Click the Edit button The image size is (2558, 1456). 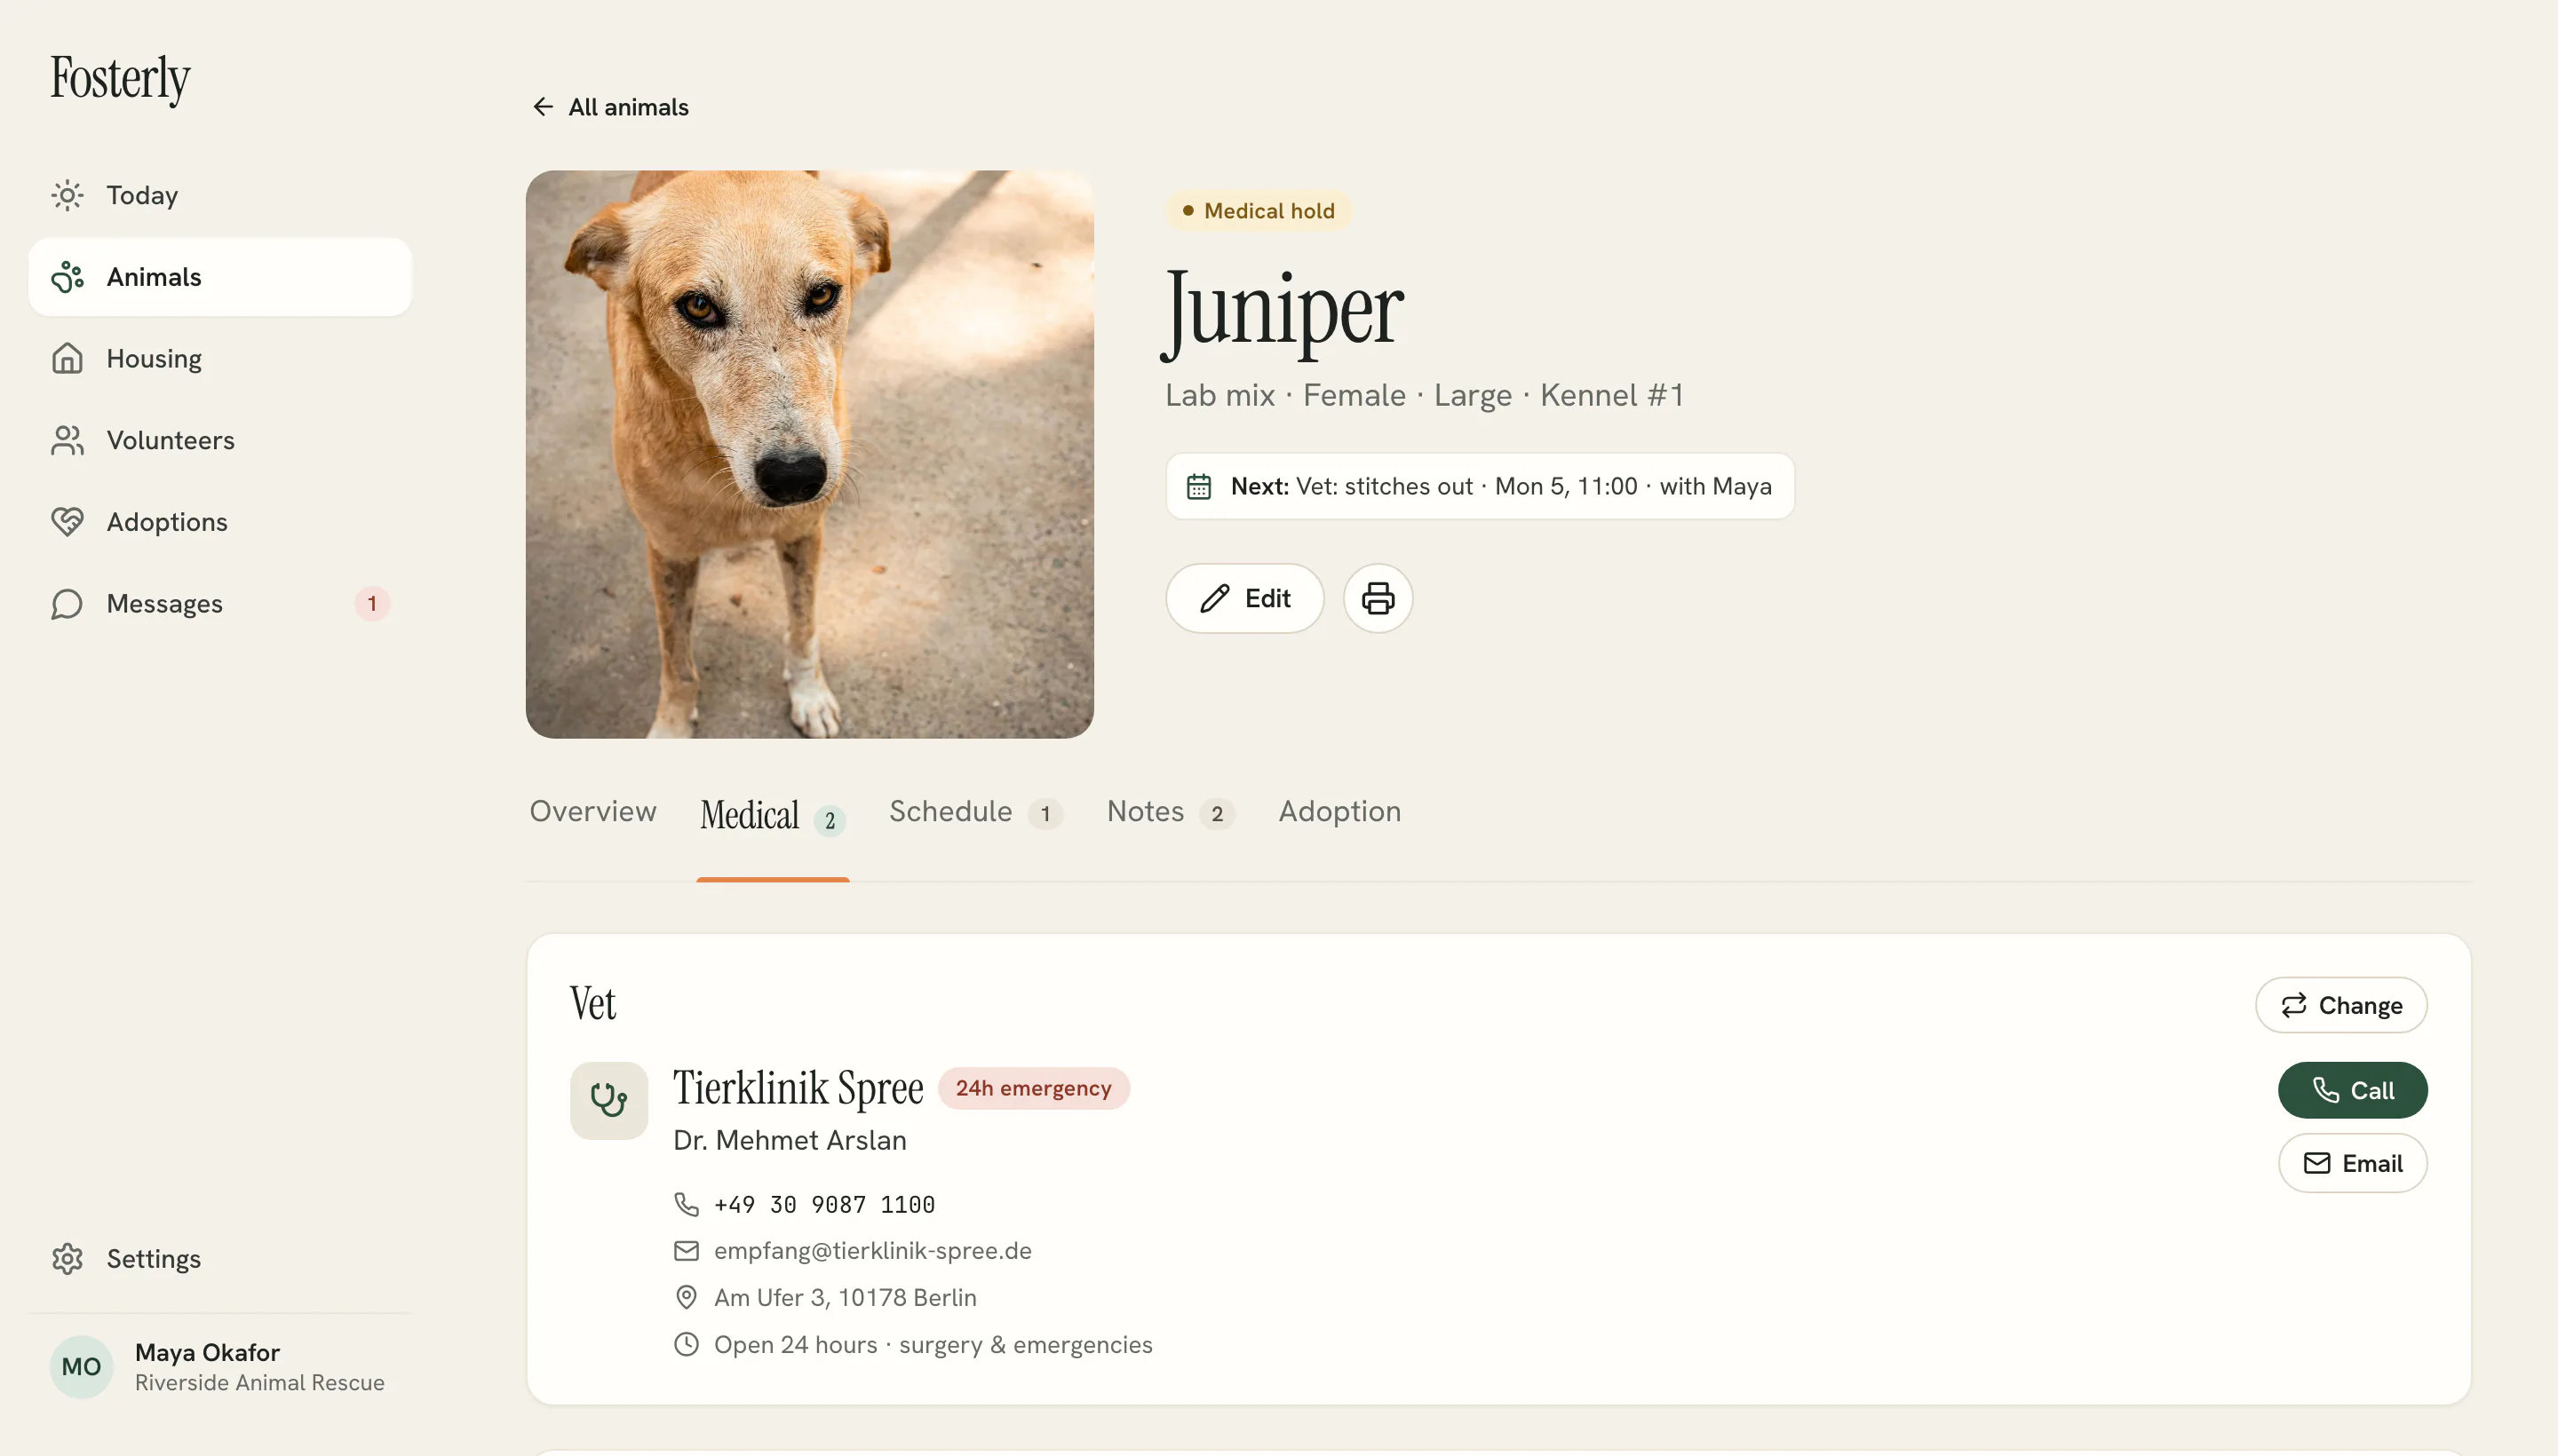(x=1244, y=598)
